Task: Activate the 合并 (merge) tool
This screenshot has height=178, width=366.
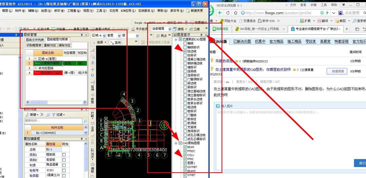Action: 92,126
